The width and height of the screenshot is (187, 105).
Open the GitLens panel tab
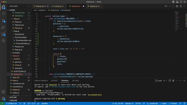[75, 80]
